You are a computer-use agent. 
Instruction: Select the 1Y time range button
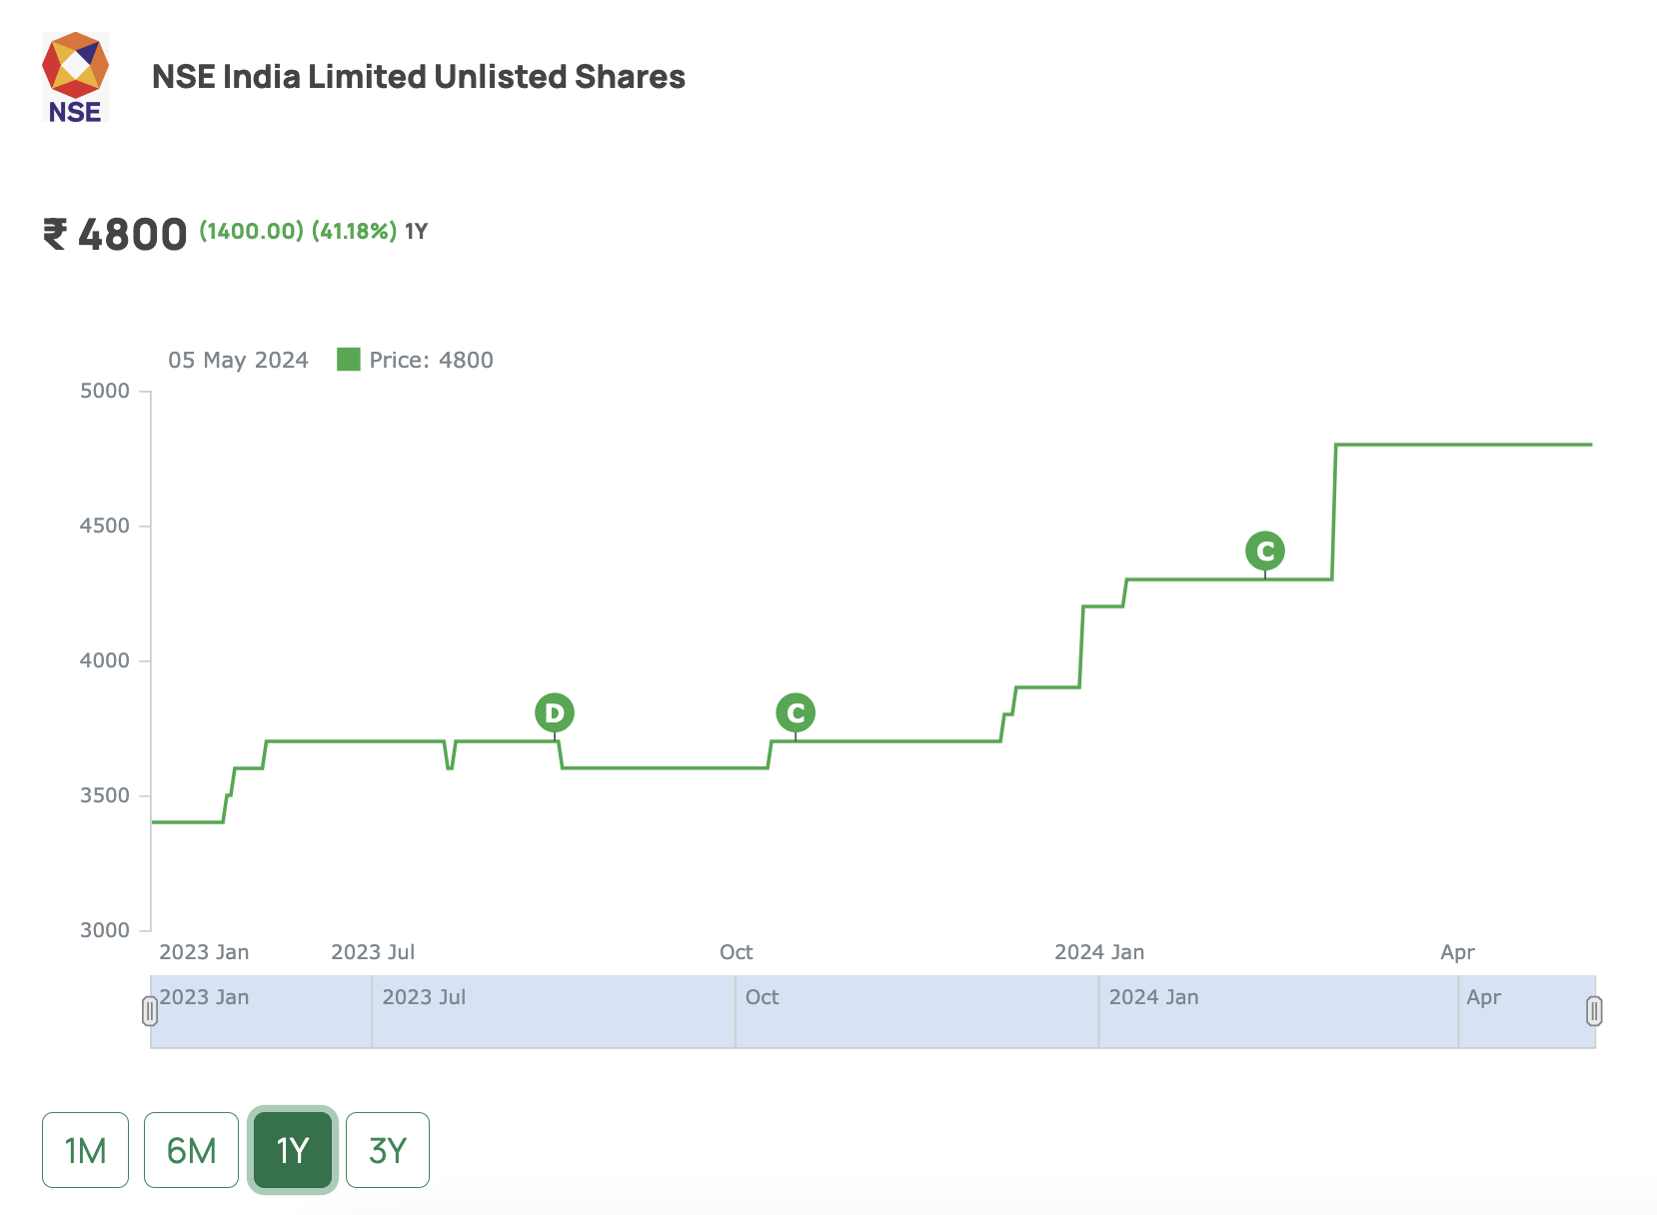[293, 1150]
